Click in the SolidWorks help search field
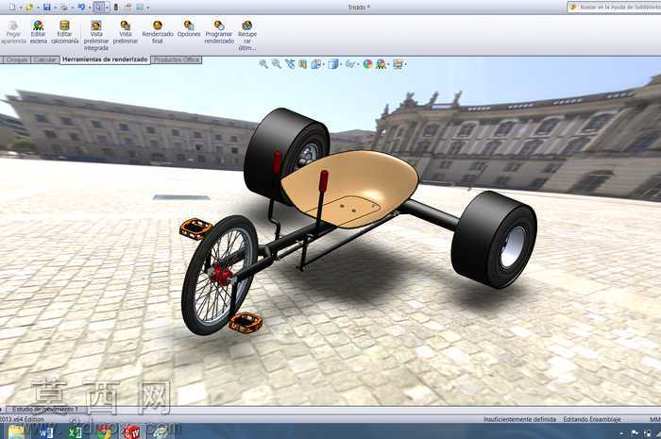The height and width of the screenshot is (439, 661). click(x=616, y=8)
